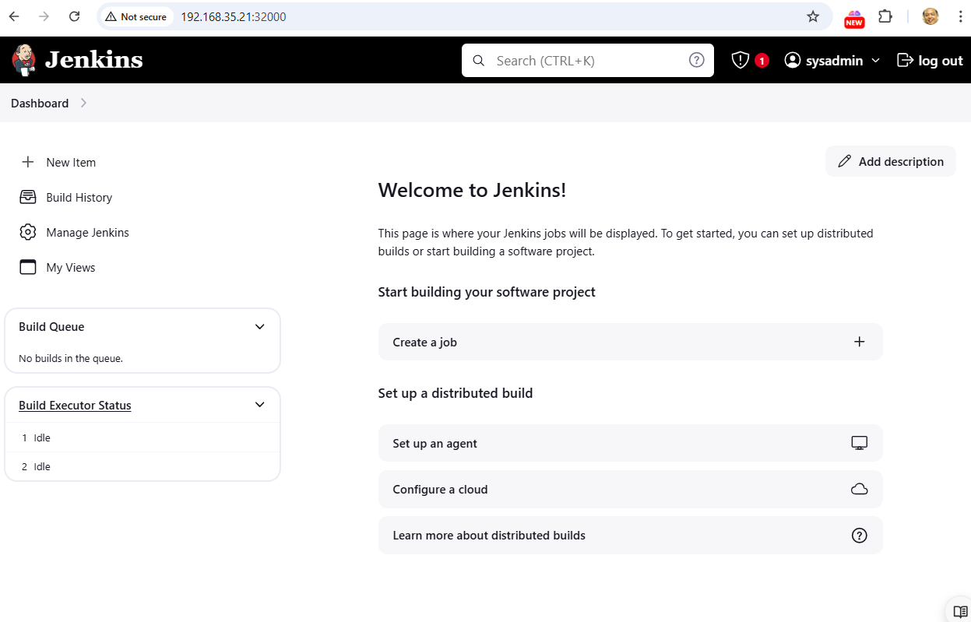Click Create a job

(x=631, y=342)
